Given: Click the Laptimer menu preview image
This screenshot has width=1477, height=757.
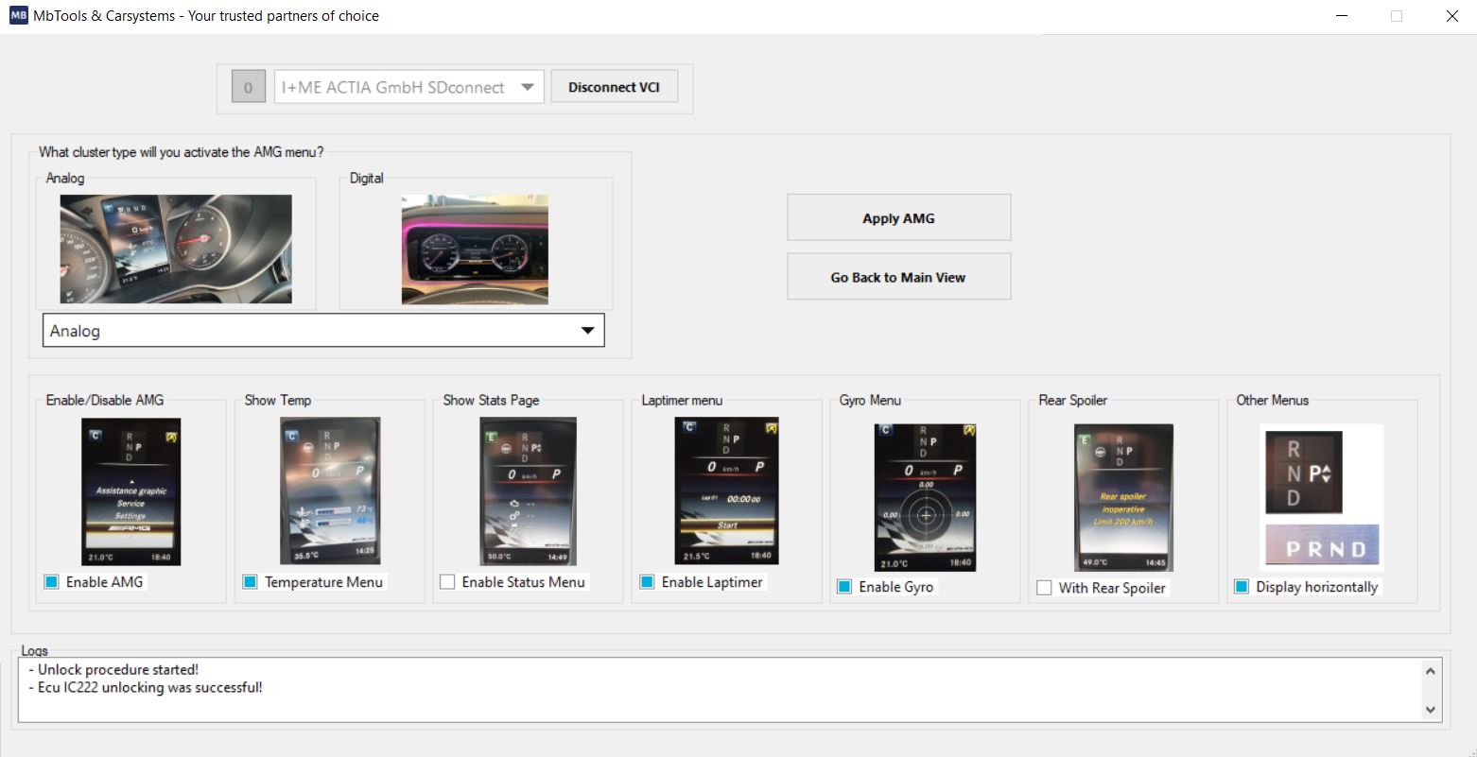Looking at the screenshot, I should point(725,490).
